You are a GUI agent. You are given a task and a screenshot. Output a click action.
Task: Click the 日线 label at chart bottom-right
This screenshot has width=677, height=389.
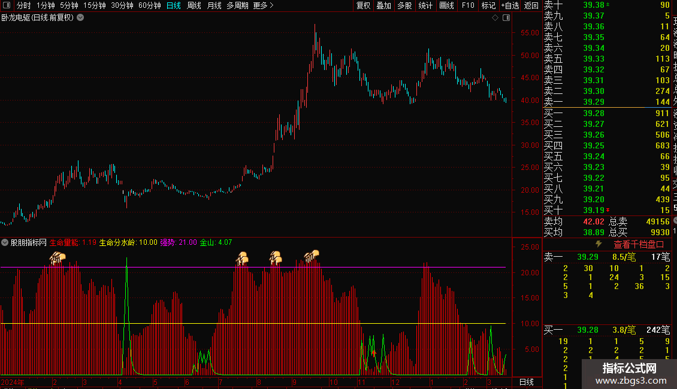click(526, 382)
